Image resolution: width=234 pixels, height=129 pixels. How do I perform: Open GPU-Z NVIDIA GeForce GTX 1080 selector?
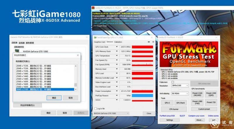(x=111, y=113)
